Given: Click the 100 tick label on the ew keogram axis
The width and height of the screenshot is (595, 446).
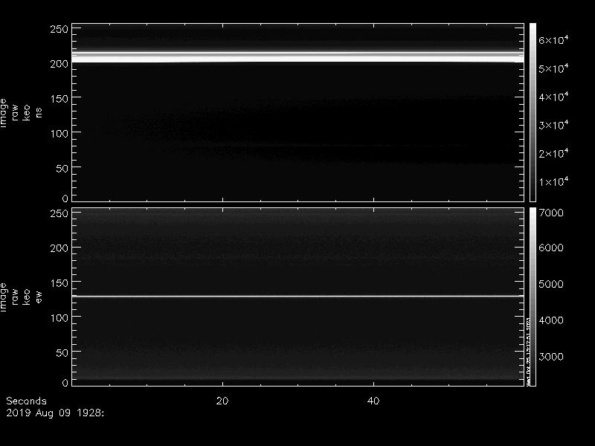Looking at the screenshot, I should point(59,318).
